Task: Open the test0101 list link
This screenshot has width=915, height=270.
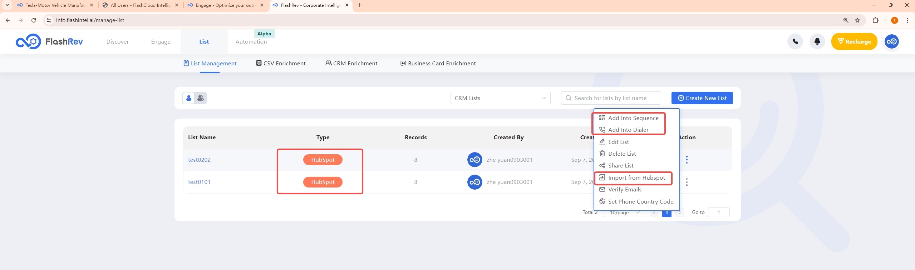Action: [x=199, y=182]
